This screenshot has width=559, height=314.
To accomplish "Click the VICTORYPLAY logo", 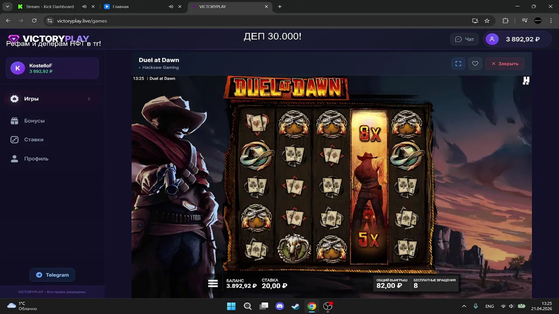I will [x=48, y=39].
